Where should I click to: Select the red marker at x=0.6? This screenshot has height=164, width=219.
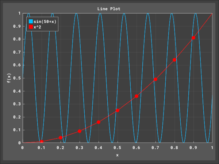pyautogui.click(x=137, y=96)
